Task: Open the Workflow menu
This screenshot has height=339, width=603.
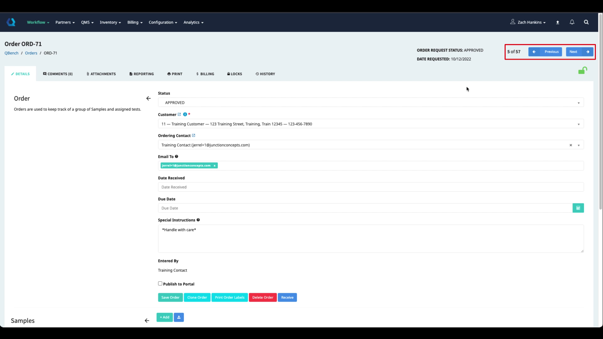Action: pyautogui.click(x=38, y=22)
